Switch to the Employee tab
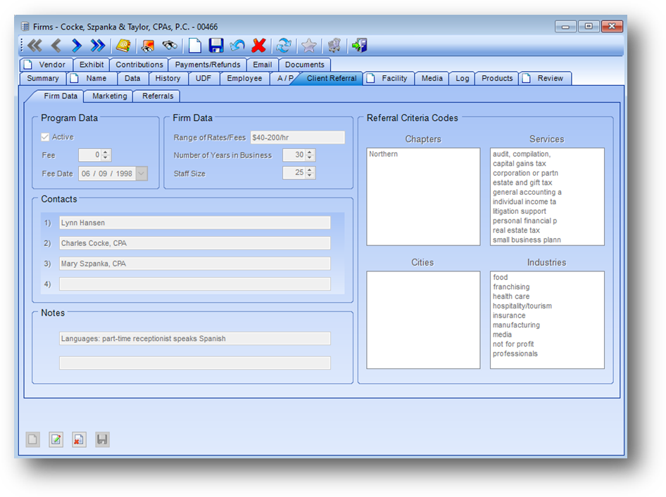This screenshot has width=666, height=497. [x=245, y=78]
